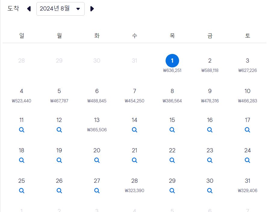Go to previous month arrow
Screen dimensions: 267x212
coord(29,9)
